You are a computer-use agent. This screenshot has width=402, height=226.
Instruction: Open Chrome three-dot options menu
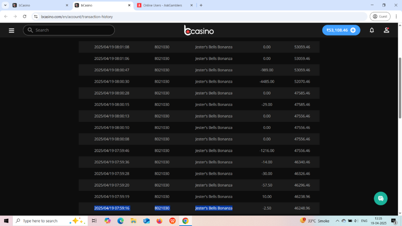[x=396, y=16]
